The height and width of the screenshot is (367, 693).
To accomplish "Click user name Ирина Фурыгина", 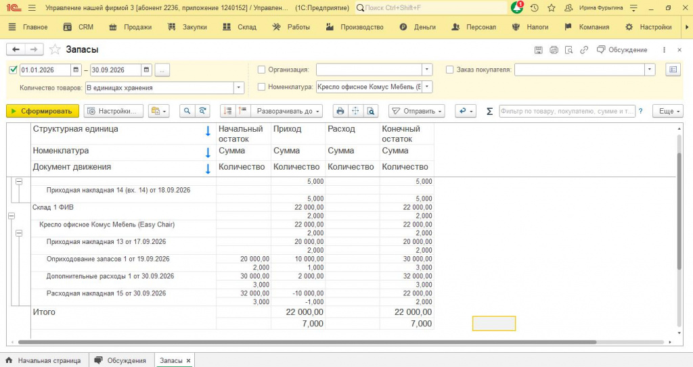I will (x=601, y=7).
